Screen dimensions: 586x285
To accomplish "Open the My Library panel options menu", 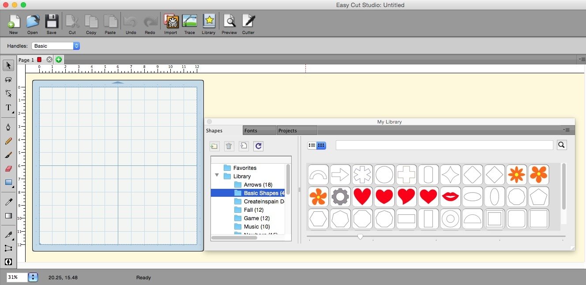I will tap(566, 130).
